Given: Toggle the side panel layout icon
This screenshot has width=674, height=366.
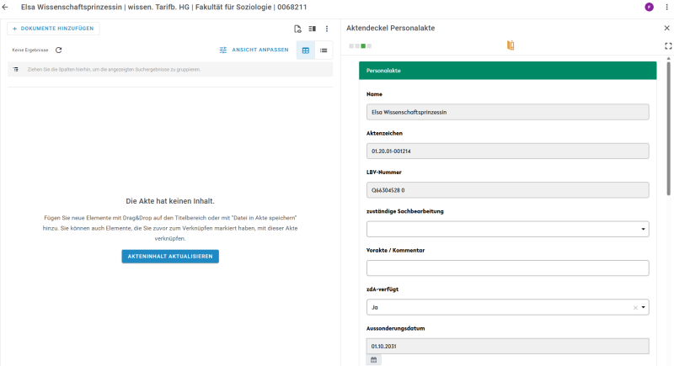Looking at the screenshot, I should pyautogui.click(x=313, y=29).
